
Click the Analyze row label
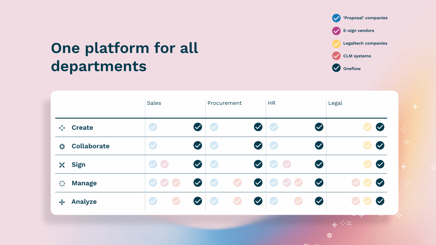(84, 201)
